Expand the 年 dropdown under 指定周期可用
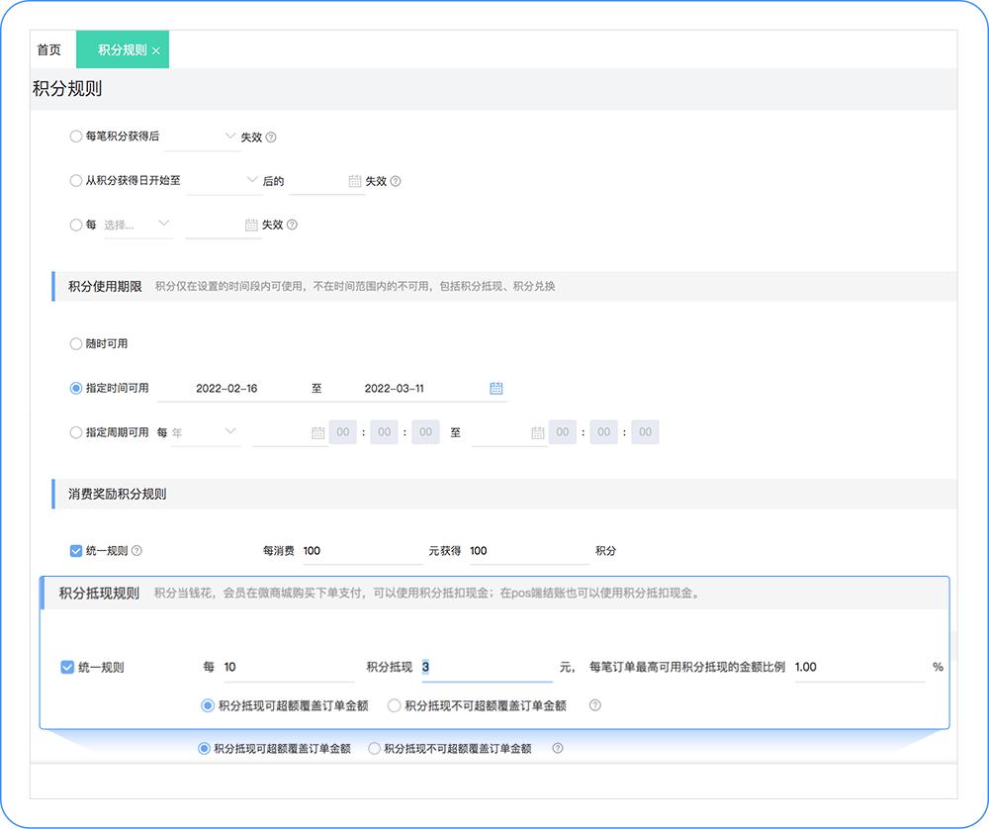The width and height of the screenshot is (989, 829). pyautogui.click(x=206, y=431)
